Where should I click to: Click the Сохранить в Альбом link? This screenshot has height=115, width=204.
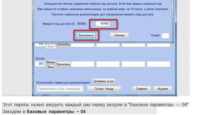(16, 95)
